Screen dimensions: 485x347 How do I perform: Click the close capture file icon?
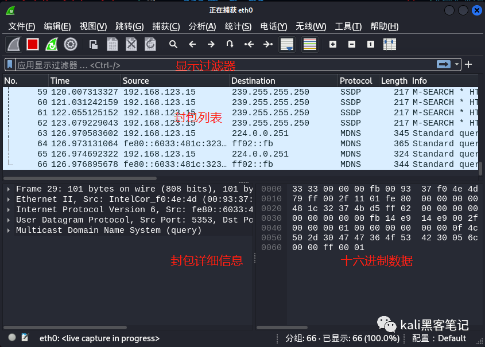pos(131,45)
